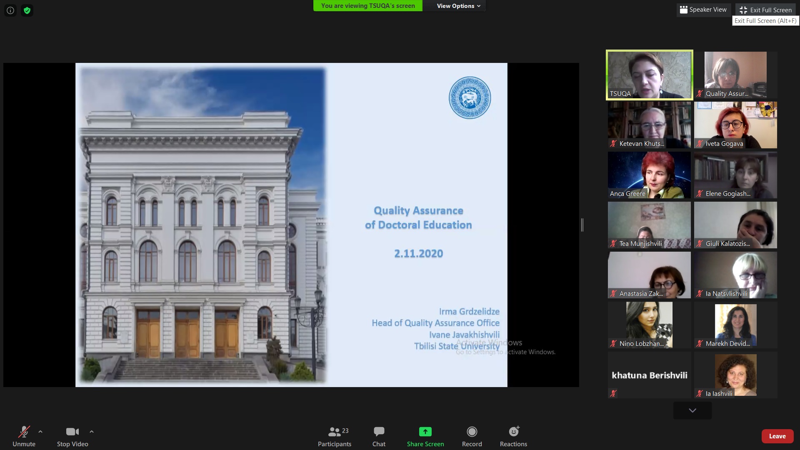800x450 pixels.
Task: Select Elene Gogiash... video thumbnail
Action: [x=735, y=175]
